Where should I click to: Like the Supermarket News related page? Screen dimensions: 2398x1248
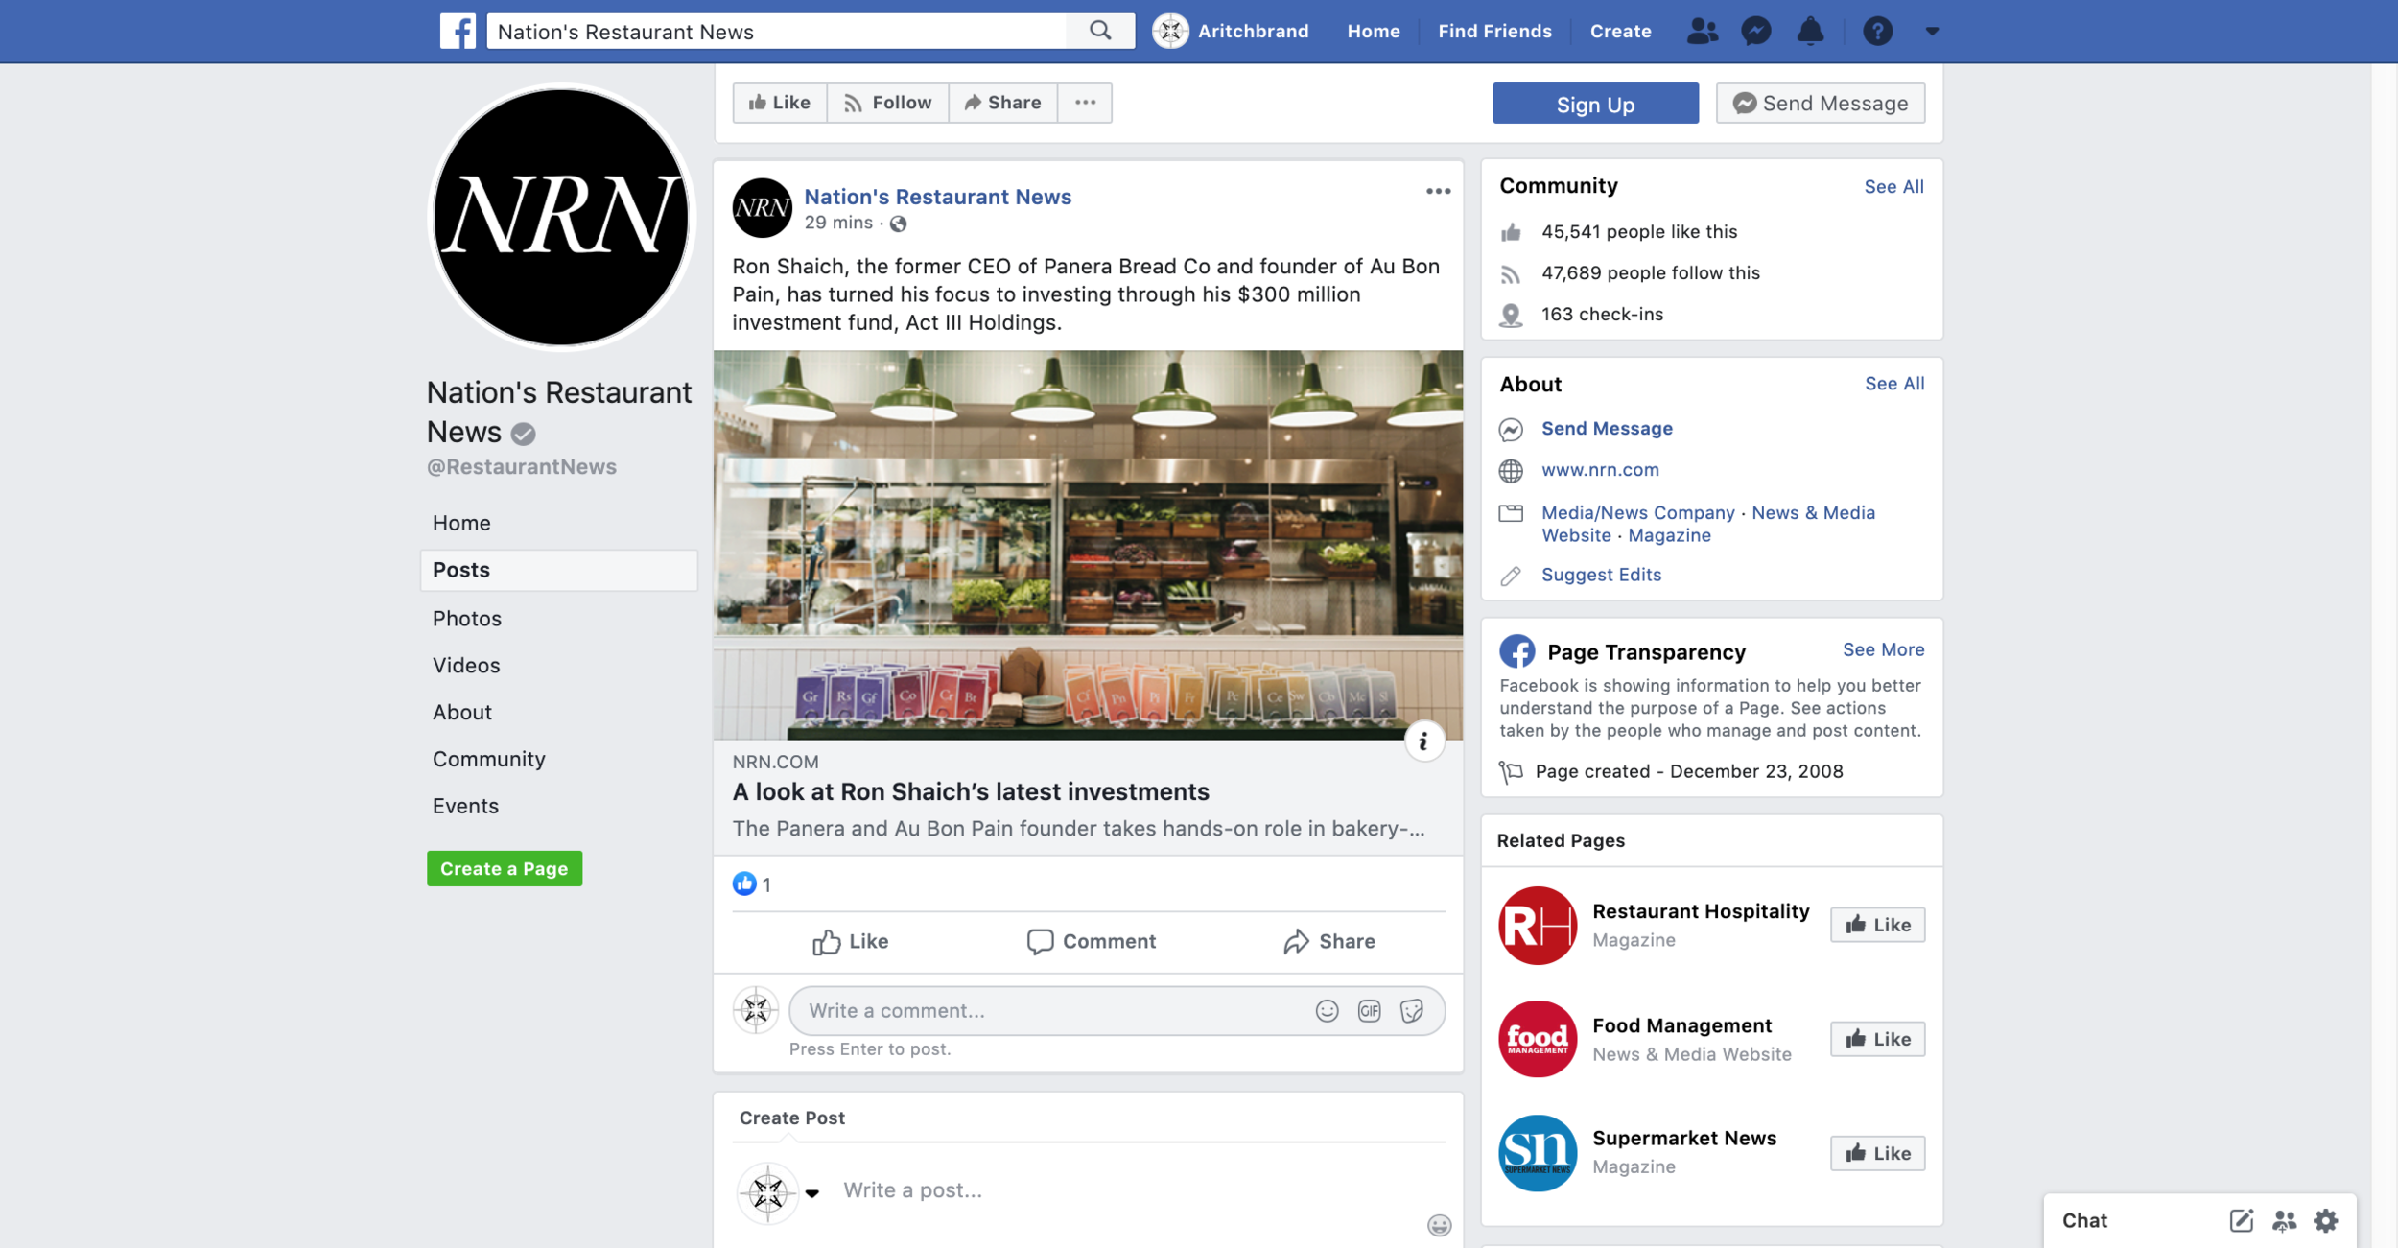pyautogui.click(x=1877, y=1153)
